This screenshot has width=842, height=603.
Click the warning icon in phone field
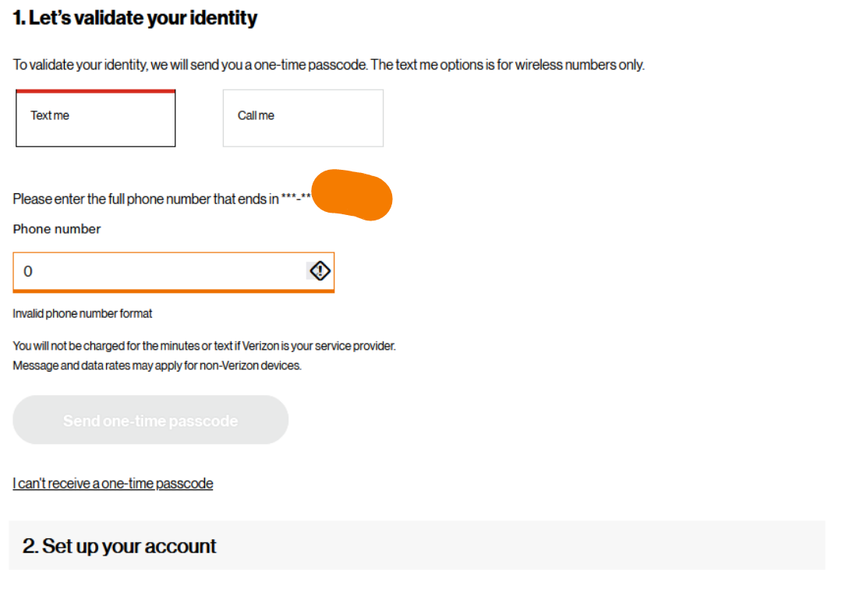coord(320,271)
